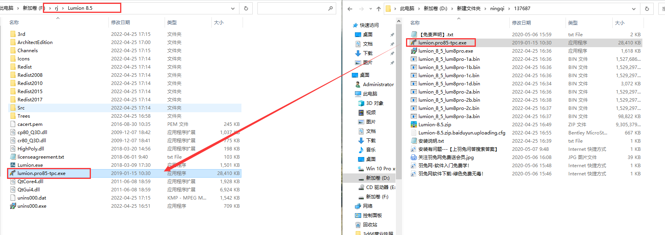Screen dimensions: 665x235
Task: Select lumion.pro85-tpc.exe icon in right window
Action: coord(414,42)
